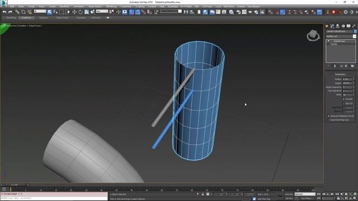The width and height of the screenshot is (358, 201).
Task: Enable Real-World Map Size checkbox
Action: click(328, 120)
